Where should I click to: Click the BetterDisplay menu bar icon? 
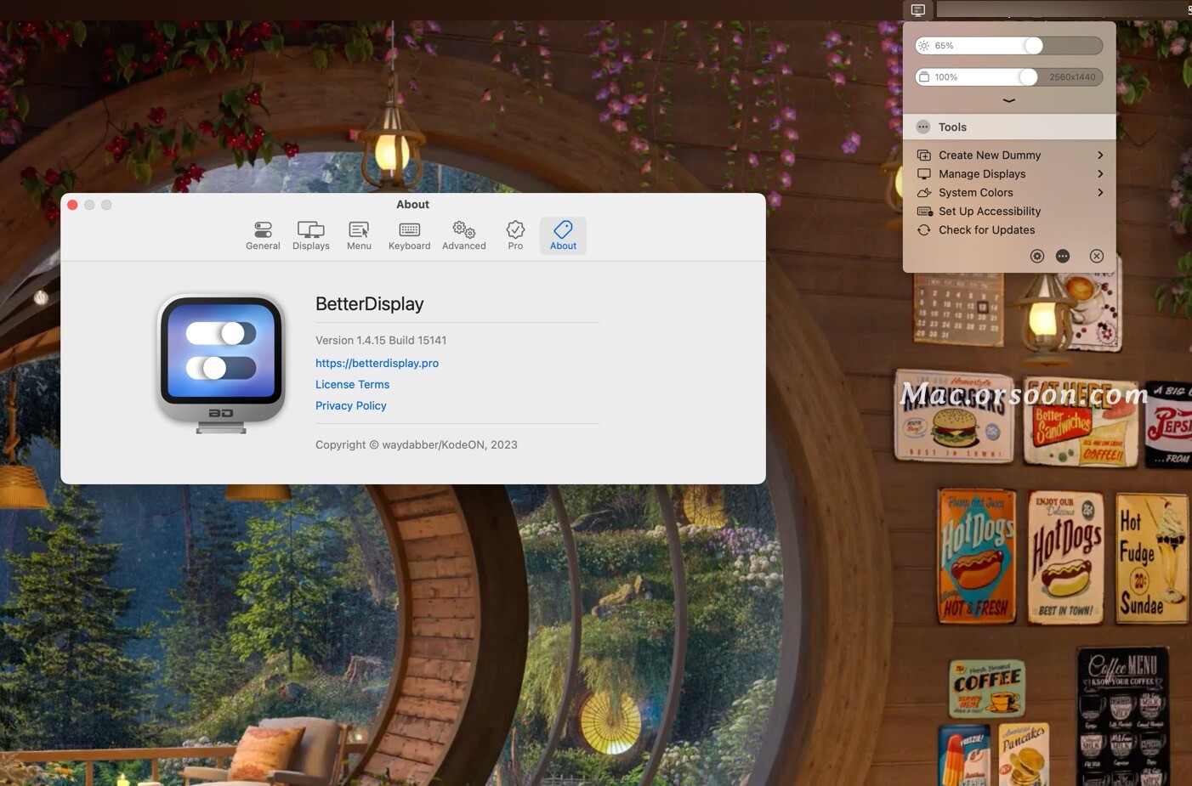[917, 10]
